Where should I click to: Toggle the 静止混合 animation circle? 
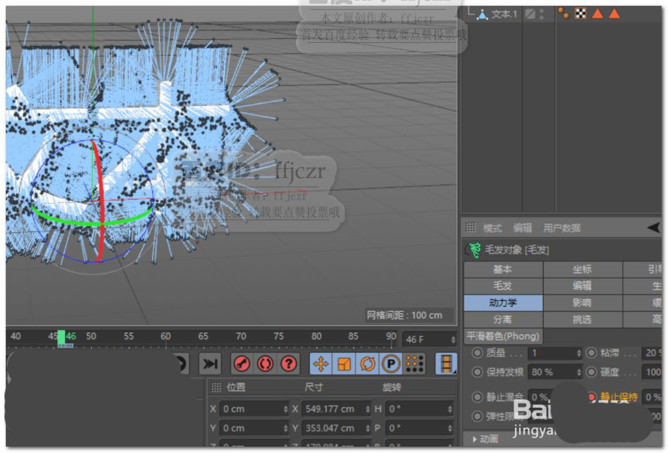click(x=477, y=397)
